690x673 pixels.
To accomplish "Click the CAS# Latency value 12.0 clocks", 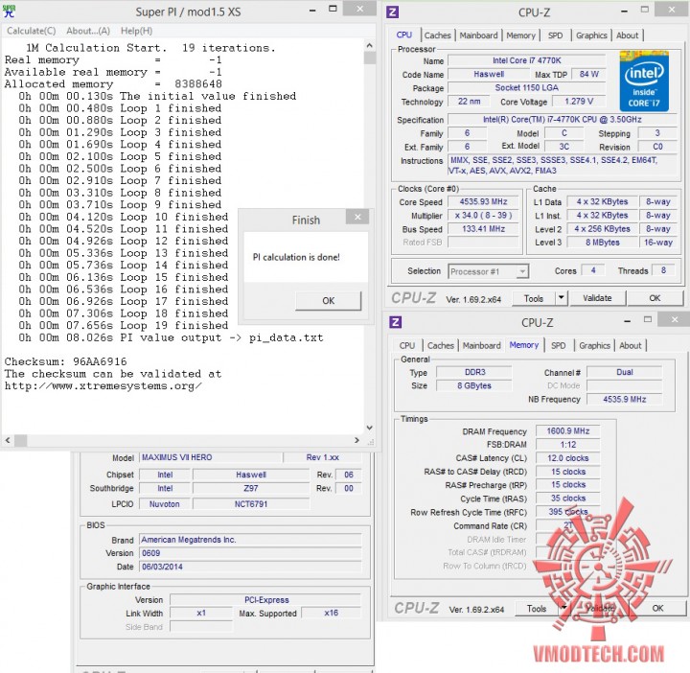I will coord(567,458).
